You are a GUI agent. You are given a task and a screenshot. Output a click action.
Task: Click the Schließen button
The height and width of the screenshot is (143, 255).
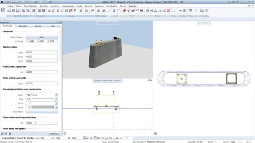54,134
